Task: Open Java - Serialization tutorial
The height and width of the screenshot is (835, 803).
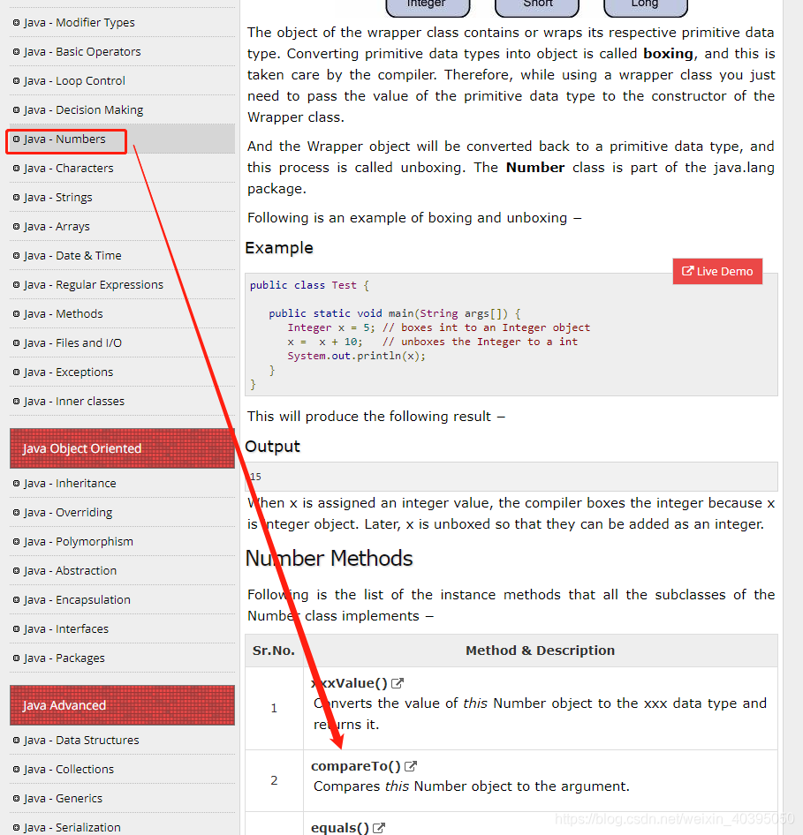Action: click(x=72, y=828)
